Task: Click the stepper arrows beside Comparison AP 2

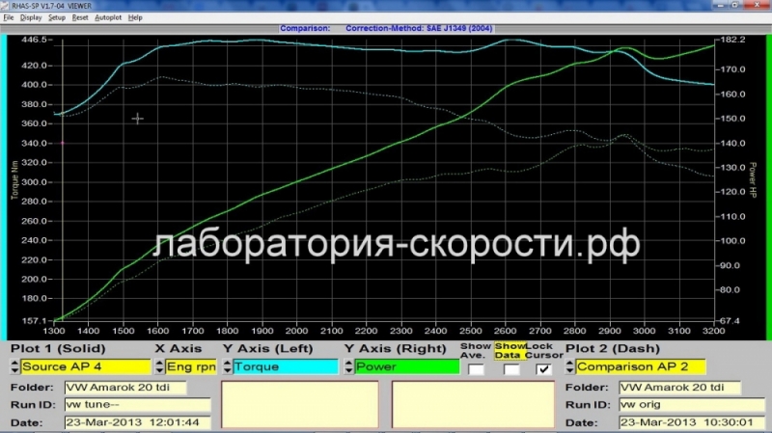Action: pyautogui.click(x=569, y=366)
